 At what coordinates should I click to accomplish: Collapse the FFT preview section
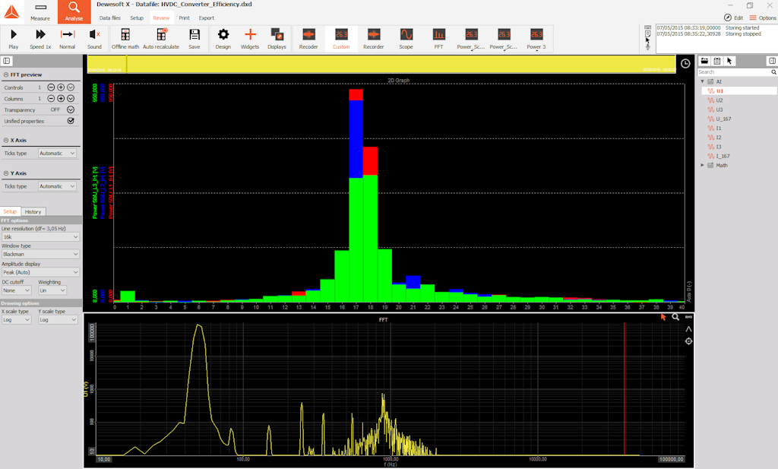click(x=6, y=75)
